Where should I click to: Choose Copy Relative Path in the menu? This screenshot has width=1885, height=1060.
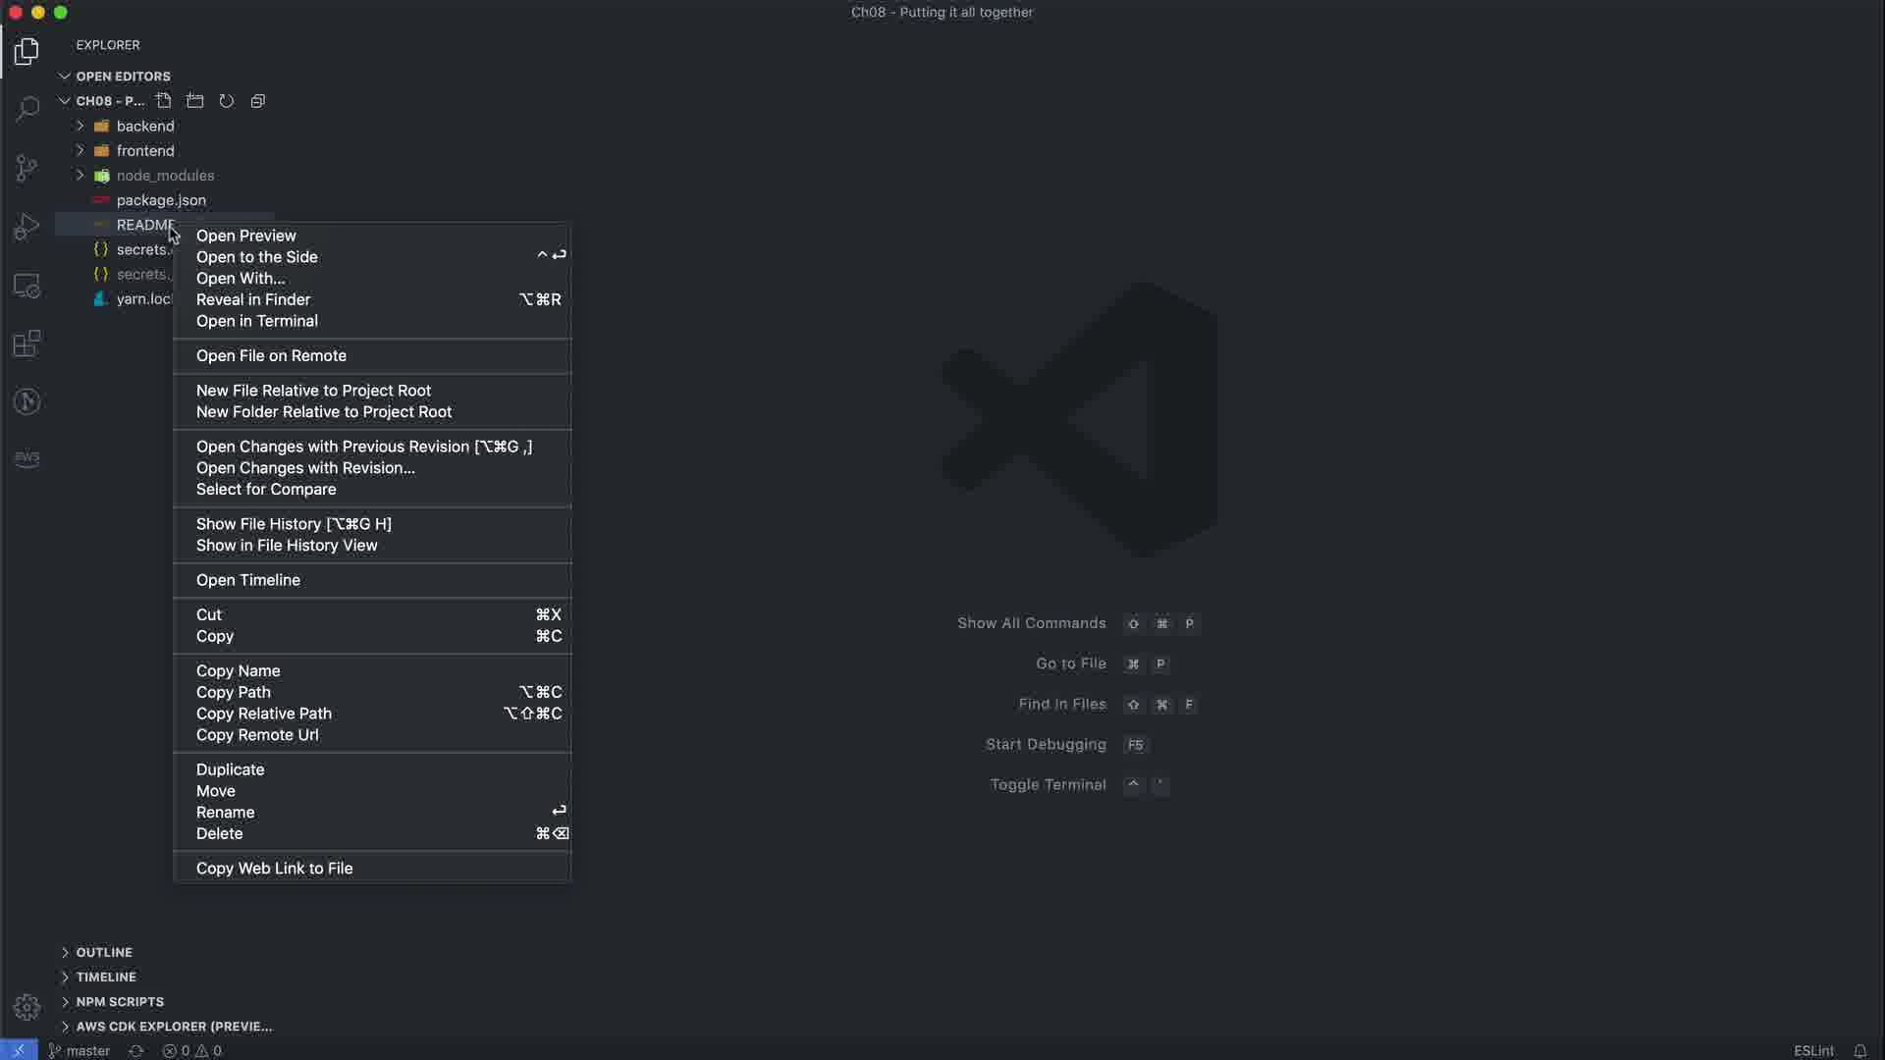coord(263,714)
